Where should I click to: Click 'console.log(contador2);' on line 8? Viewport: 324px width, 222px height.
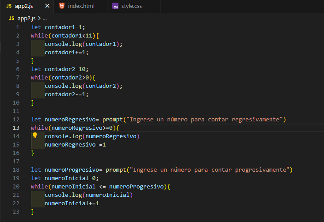pyautogui.click(x=84, y=86)
